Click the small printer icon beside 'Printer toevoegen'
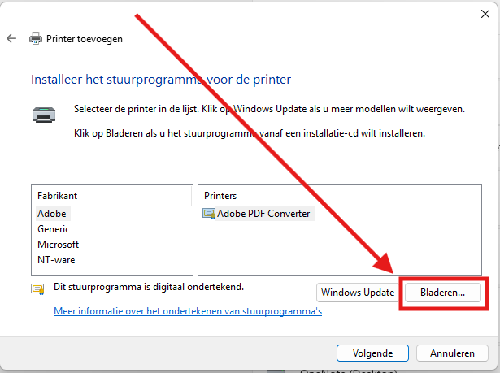 coord(36,38)
